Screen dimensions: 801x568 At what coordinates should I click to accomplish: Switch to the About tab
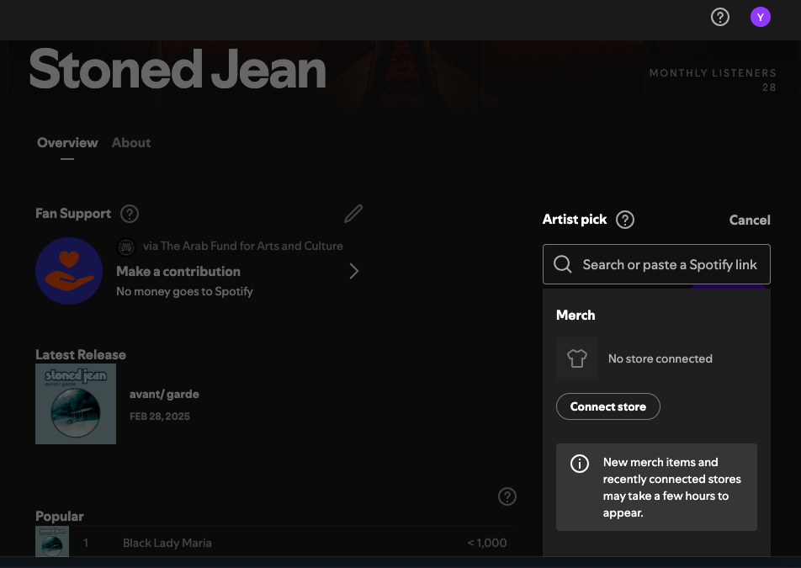(131, 142)
